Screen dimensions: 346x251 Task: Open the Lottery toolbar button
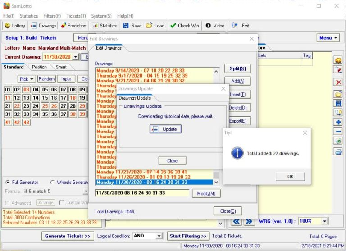coord(15,26)
